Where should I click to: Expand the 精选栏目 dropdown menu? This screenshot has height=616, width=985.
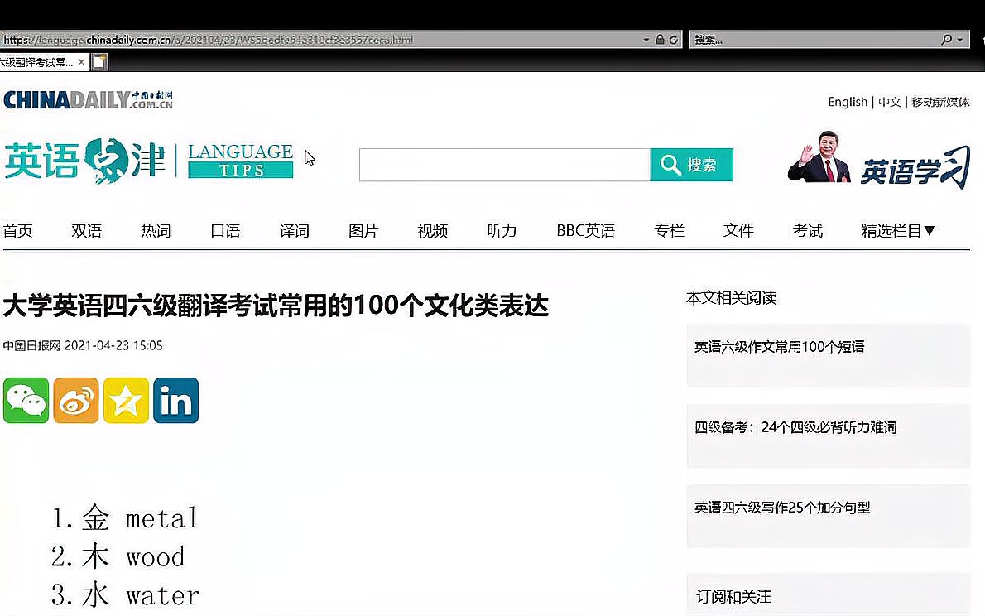pyautogui.click(x=899, y=231)
